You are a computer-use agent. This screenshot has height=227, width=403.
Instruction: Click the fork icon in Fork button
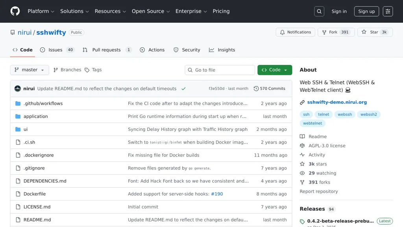pyautogui.click(x=324, y=32)
